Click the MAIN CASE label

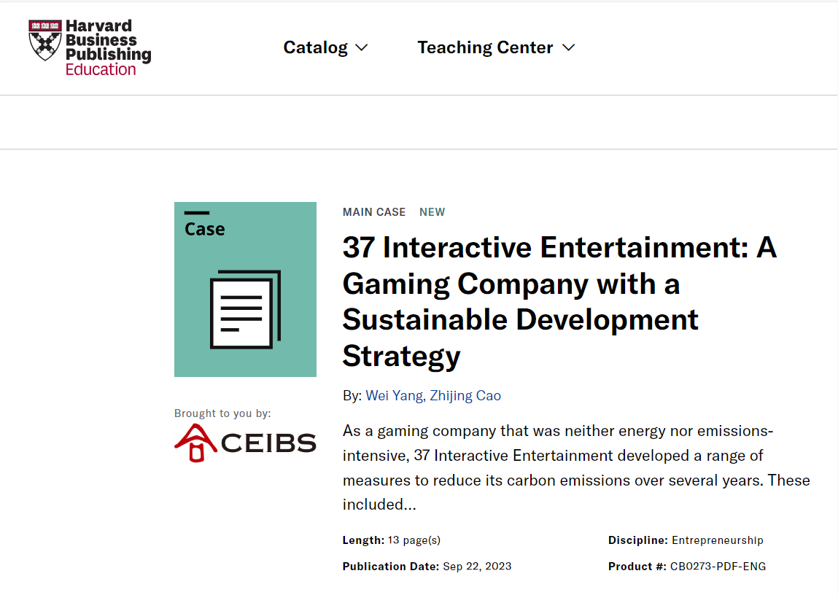(x=374, y=212)
